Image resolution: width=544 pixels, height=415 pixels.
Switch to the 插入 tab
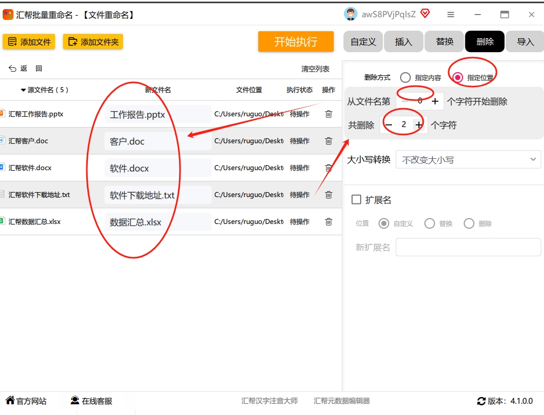point(403,41)
